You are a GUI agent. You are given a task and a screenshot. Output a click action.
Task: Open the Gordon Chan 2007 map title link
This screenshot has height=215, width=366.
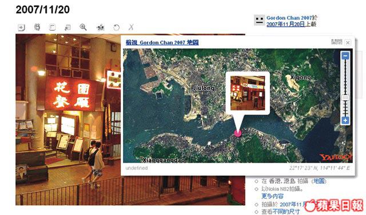pos(162,42)
